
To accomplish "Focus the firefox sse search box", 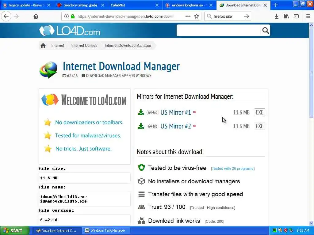I will [x=227, y=17].
